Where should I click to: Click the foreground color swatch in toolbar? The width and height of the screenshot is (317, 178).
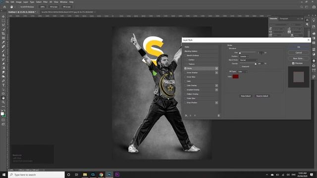[2, 114]
